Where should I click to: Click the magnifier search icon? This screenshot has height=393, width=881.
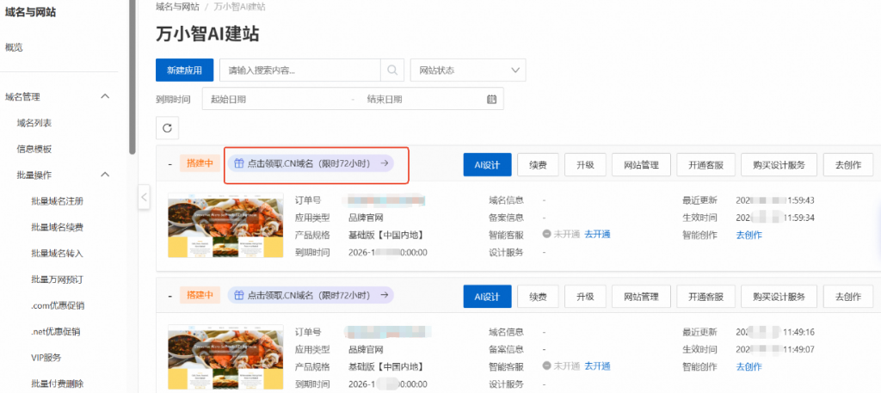tap(392, 70)
